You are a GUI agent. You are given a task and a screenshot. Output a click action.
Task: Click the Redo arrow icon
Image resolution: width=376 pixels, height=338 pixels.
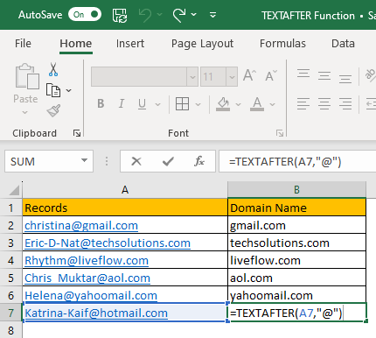pos(179,15)
